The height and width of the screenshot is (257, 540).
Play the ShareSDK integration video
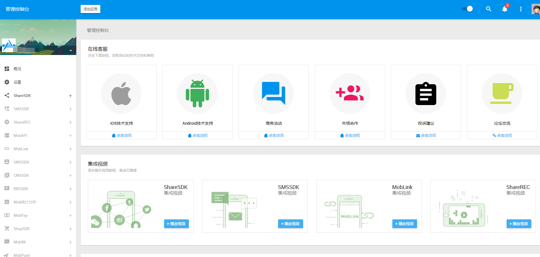[x=176, y=224]
